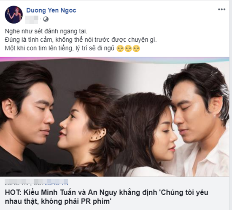The height and width of the screenshot is (210, 232).
Task: Click the colorful gradient strip above the photo
Action: [x=115, y=59]
